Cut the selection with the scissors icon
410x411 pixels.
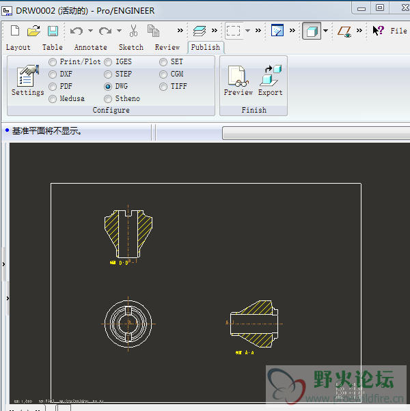click(x=133, y=31)
